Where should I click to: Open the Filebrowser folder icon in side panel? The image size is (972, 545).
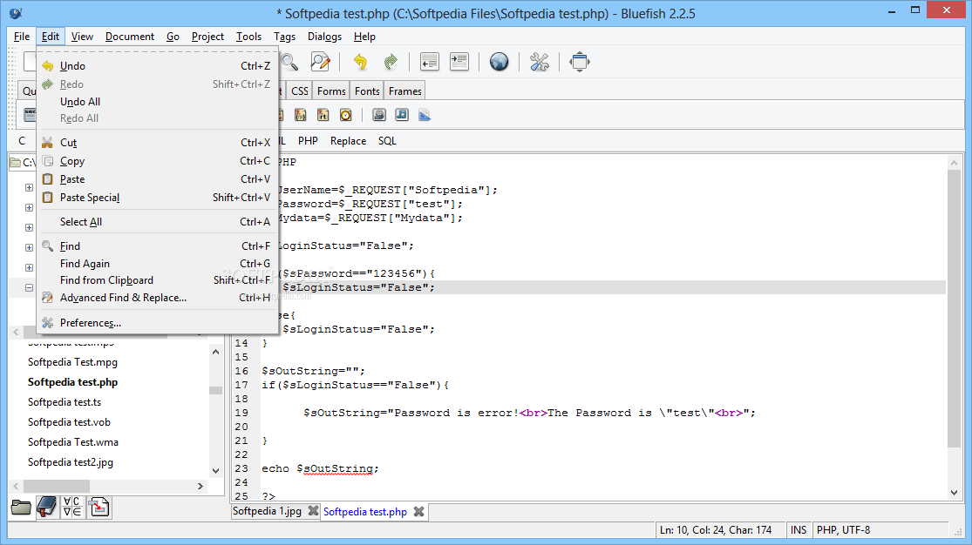[x=21, y=508]
